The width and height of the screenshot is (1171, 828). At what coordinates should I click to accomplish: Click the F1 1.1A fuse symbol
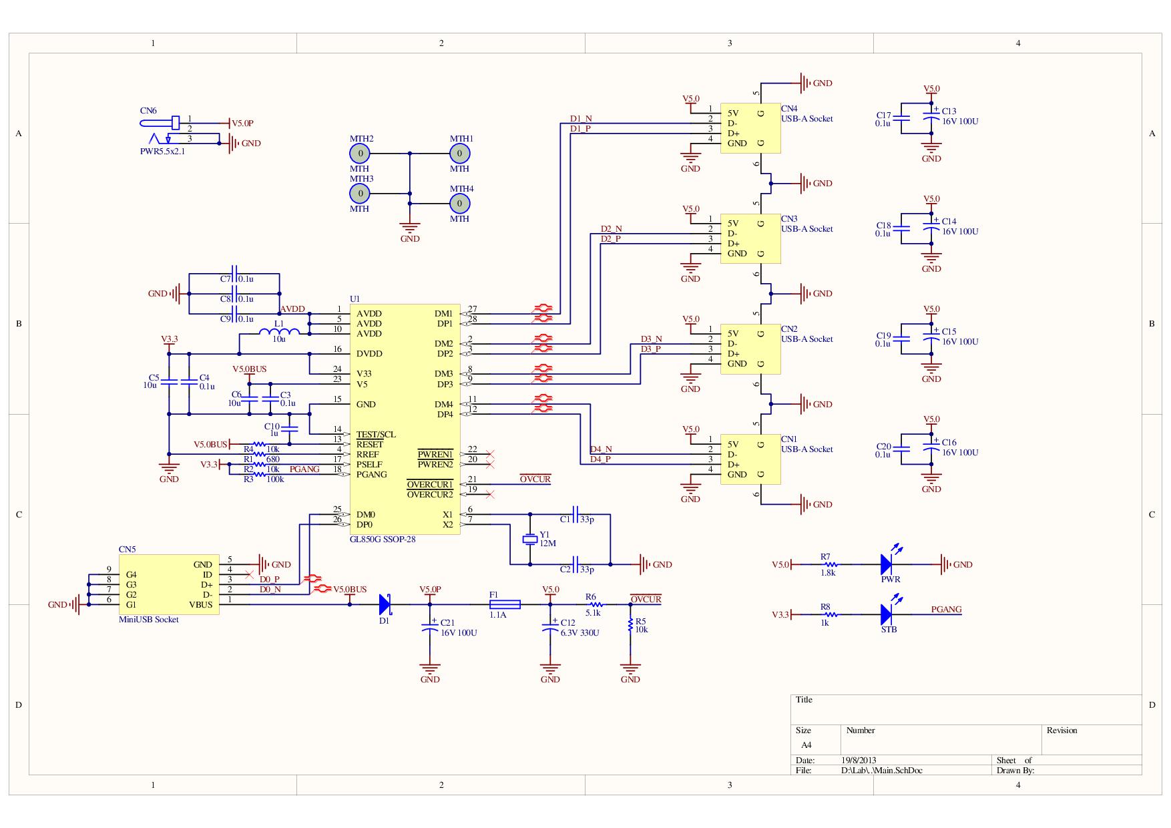pyautogui.click(x=505, y=604)
